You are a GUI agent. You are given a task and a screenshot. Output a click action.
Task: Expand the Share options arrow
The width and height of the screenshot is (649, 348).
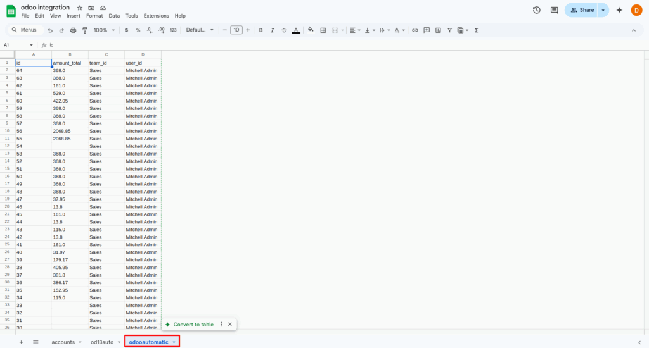(x=603, y=10)
